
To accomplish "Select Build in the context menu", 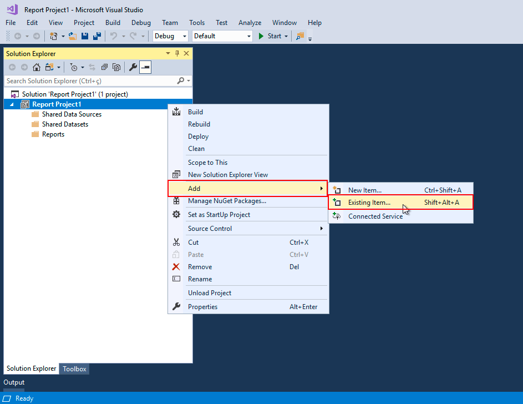I will pyautogui.click(x=248, y=112).
